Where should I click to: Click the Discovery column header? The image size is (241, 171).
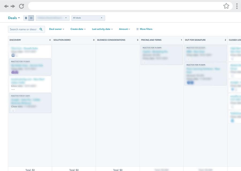[x=30, y=40]
